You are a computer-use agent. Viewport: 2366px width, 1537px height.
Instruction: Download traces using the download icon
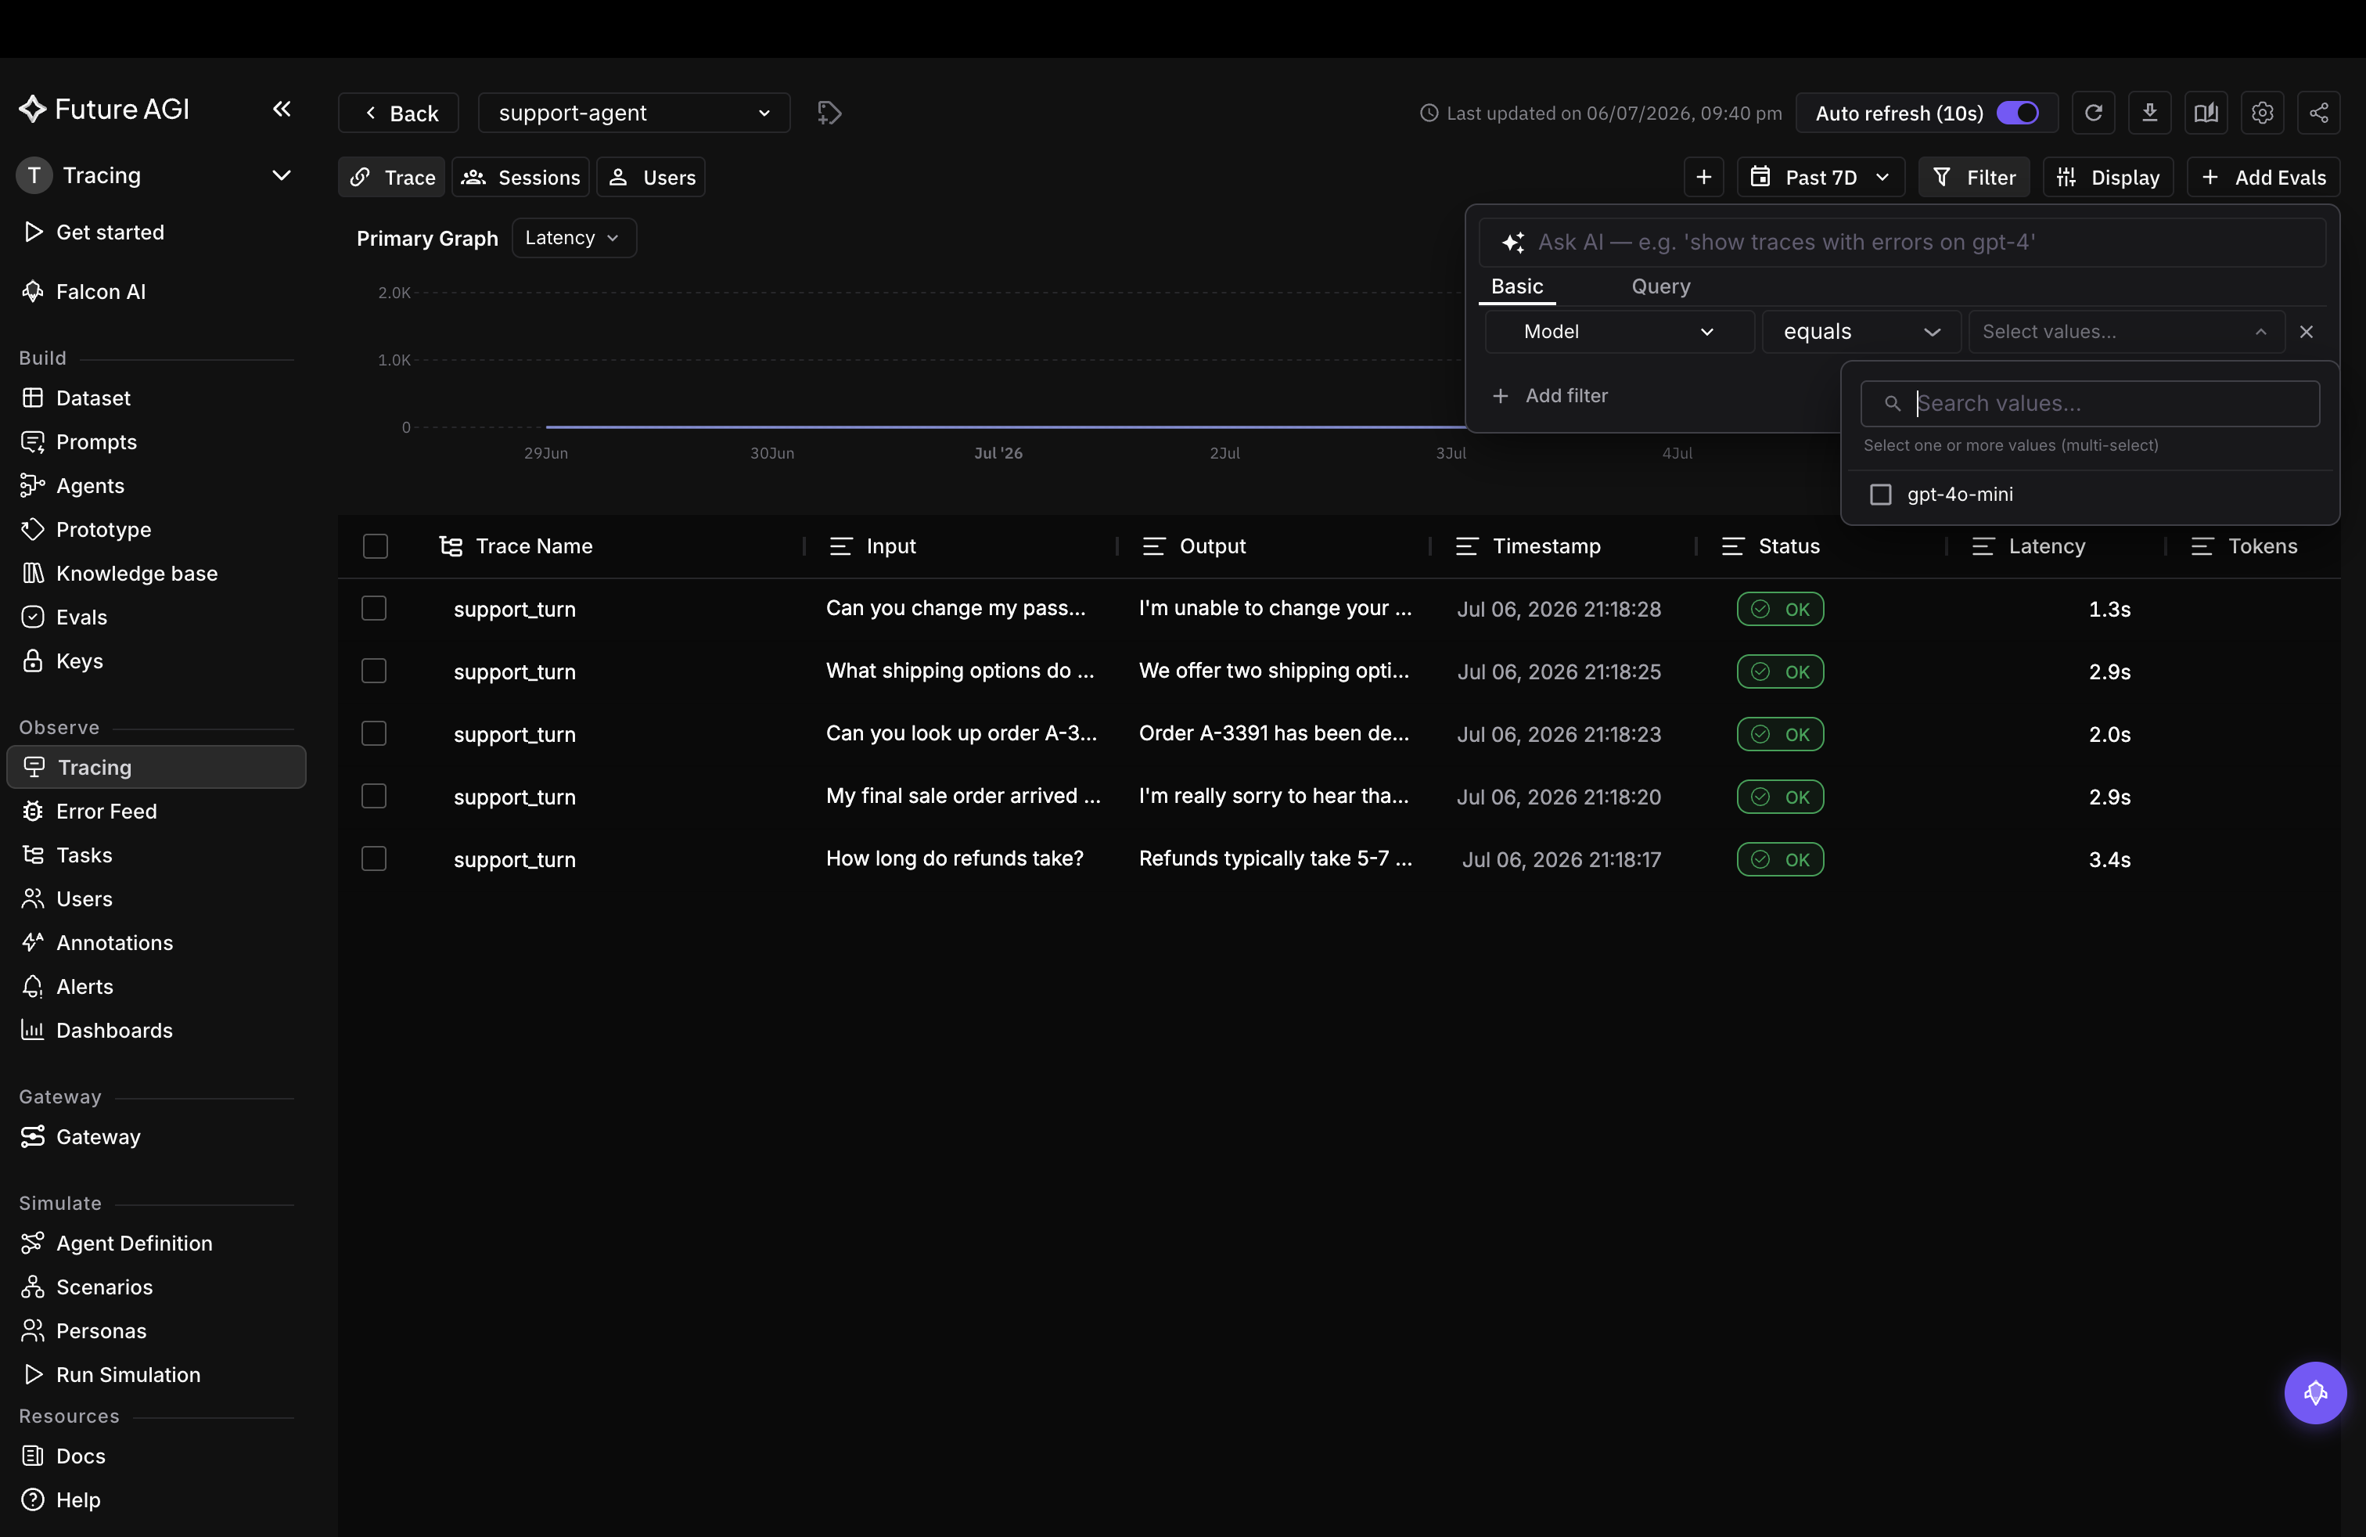click(x=2149, y=113)
